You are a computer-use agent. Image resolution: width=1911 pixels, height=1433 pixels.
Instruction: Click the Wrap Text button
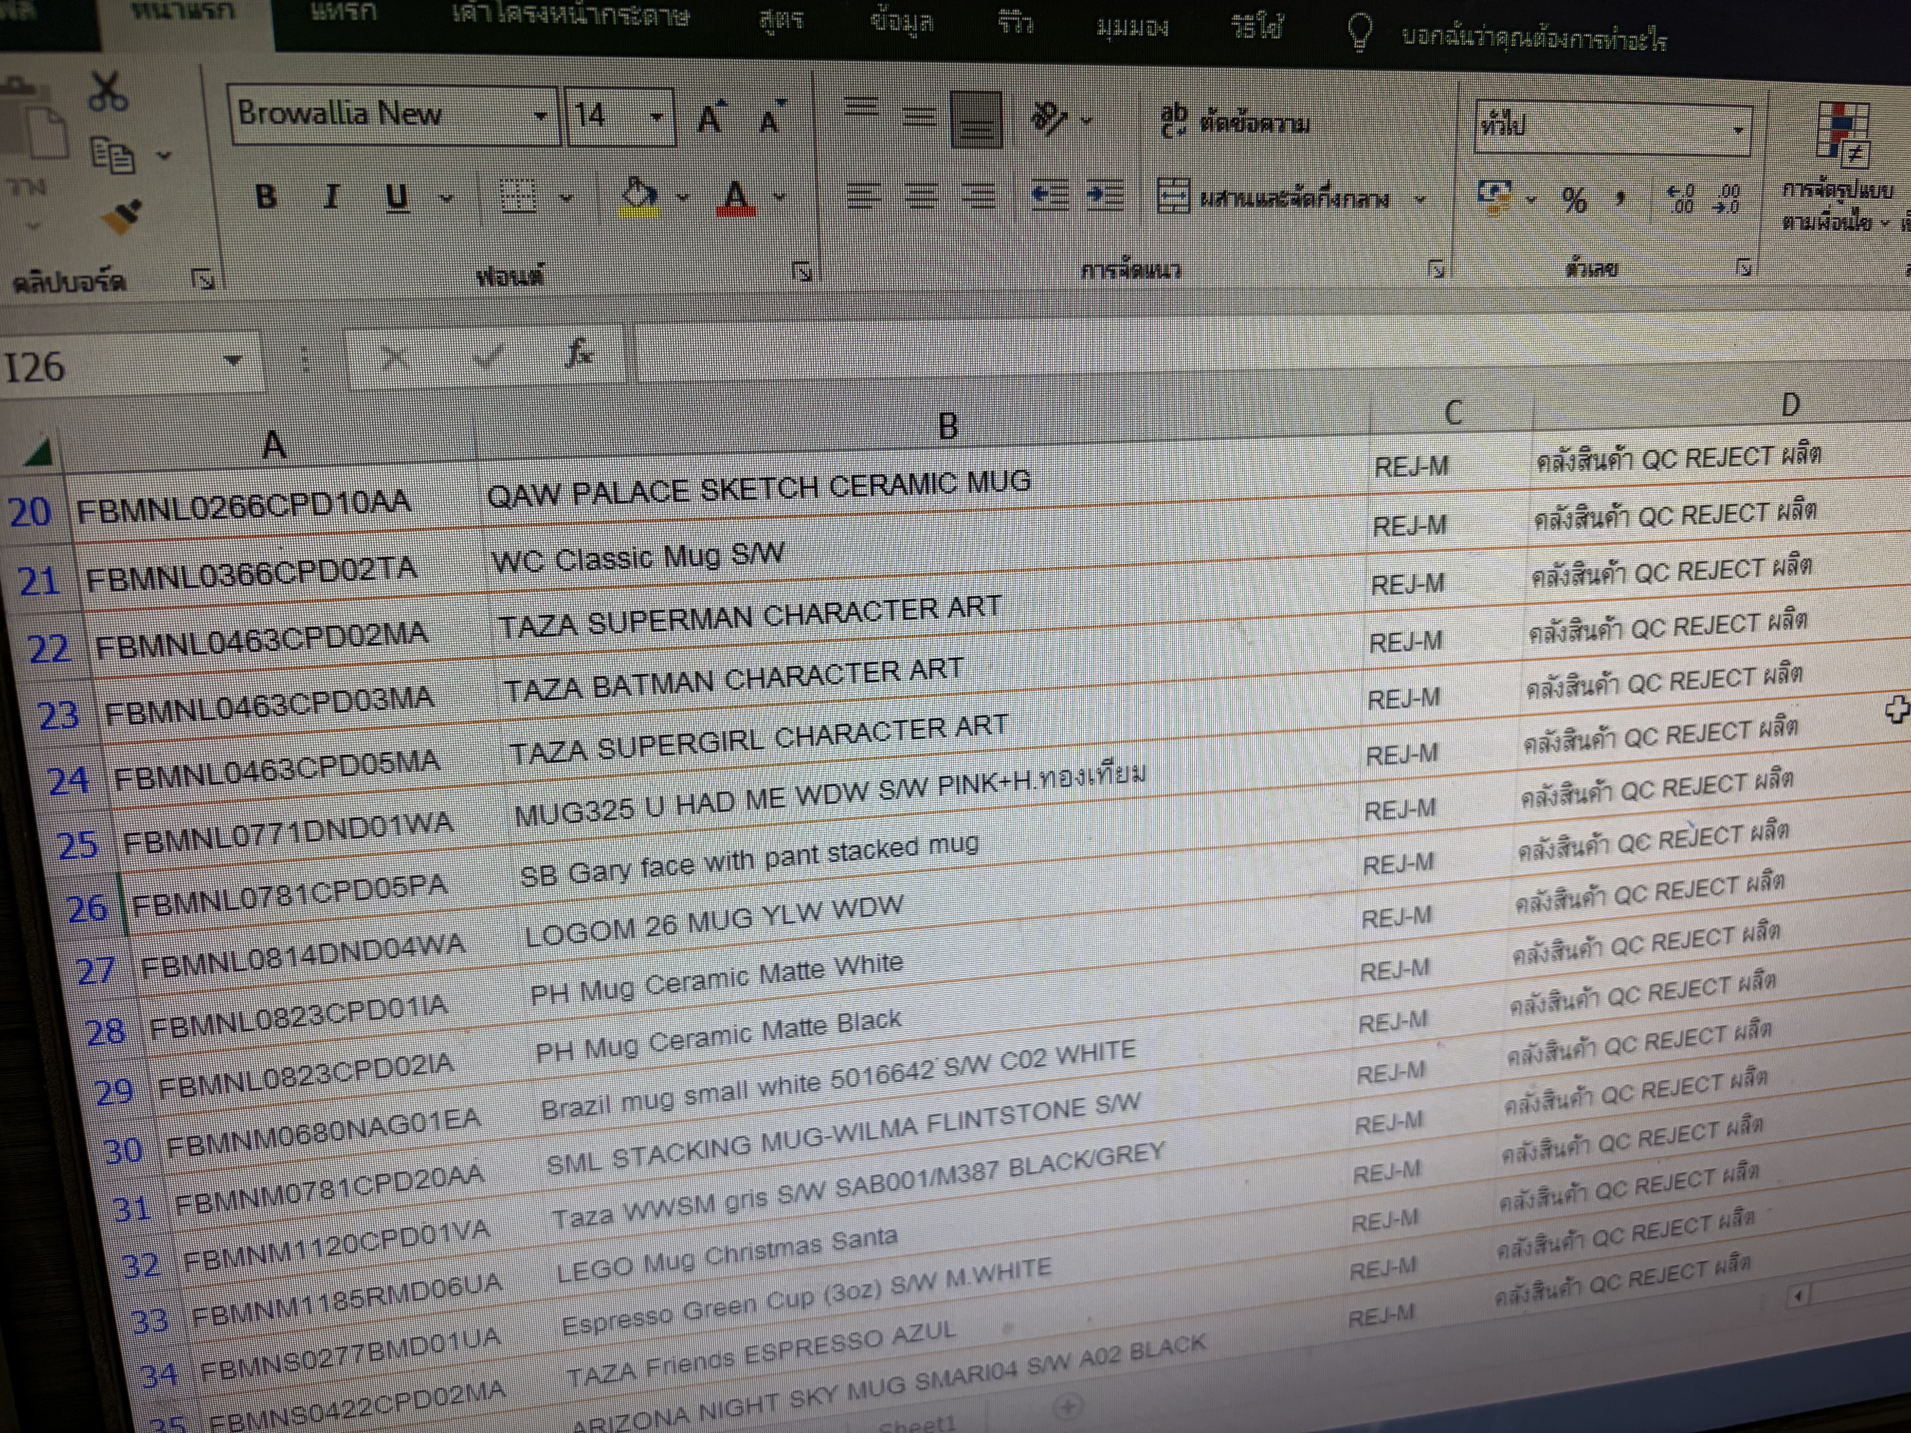1236,122
